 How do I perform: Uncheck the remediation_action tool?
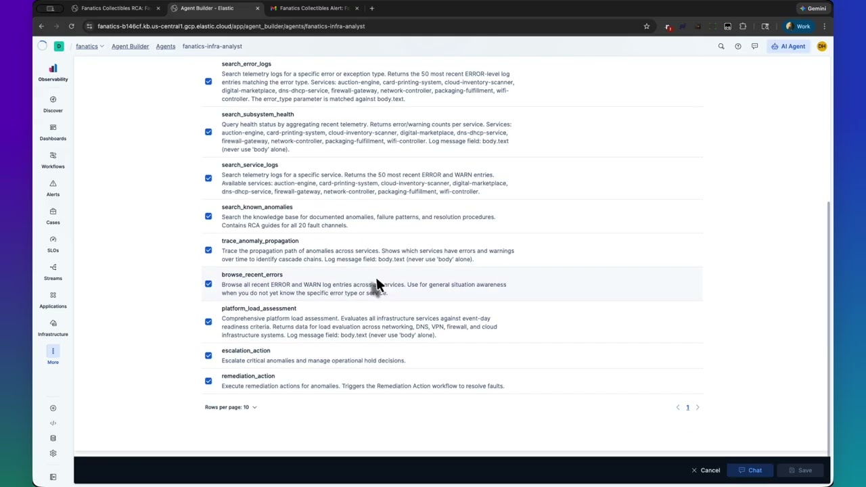click(x=208, y=381)
